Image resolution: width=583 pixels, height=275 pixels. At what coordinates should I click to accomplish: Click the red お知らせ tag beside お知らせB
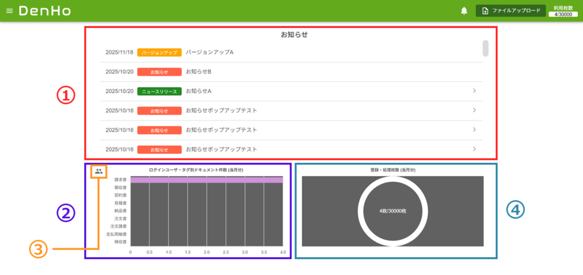[x=159, y=72]
